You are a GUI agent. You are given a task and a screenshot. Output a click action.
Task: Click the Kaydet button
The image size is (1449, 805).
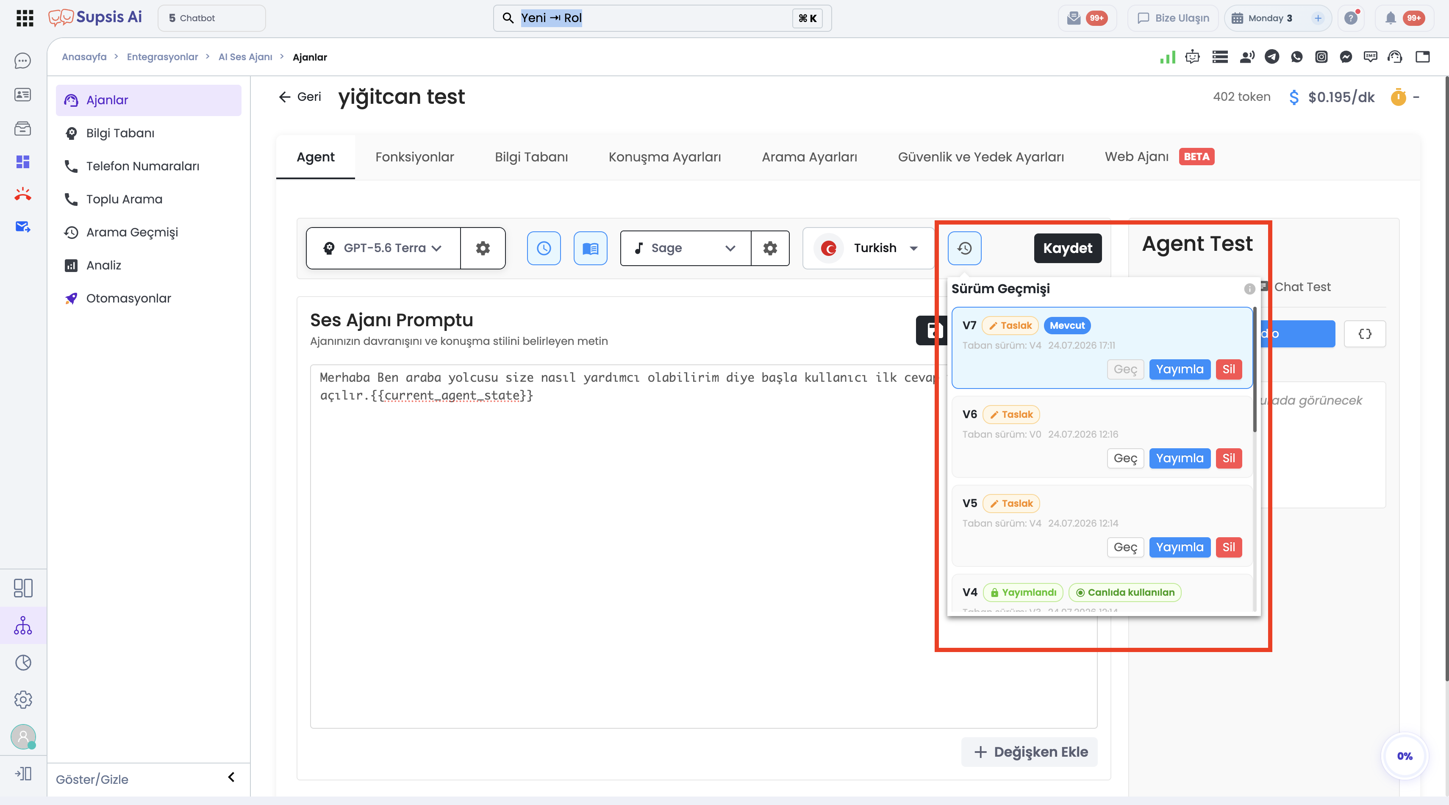[1068, 248]
